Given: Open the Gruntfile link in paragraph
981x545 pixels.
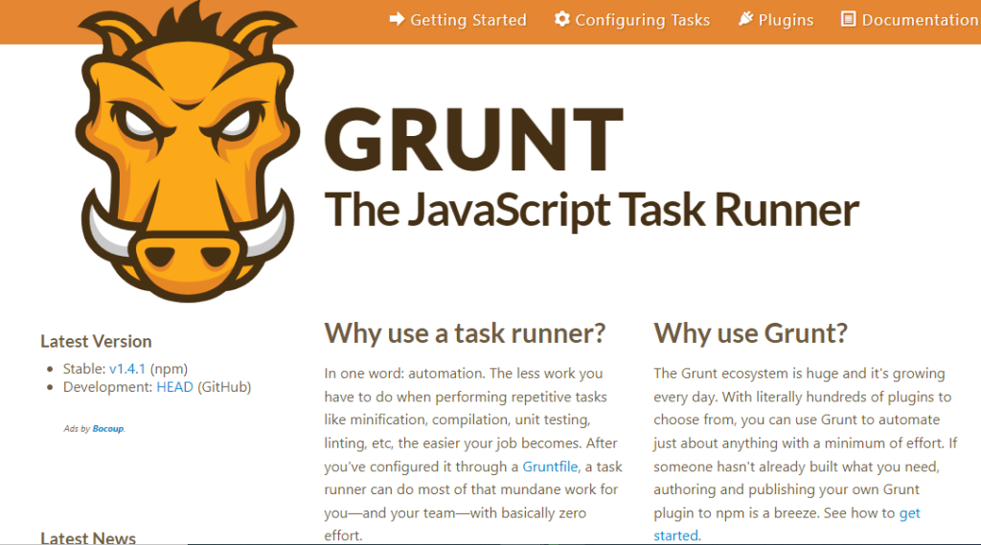Looking at the screenshot, I should 550,466.
